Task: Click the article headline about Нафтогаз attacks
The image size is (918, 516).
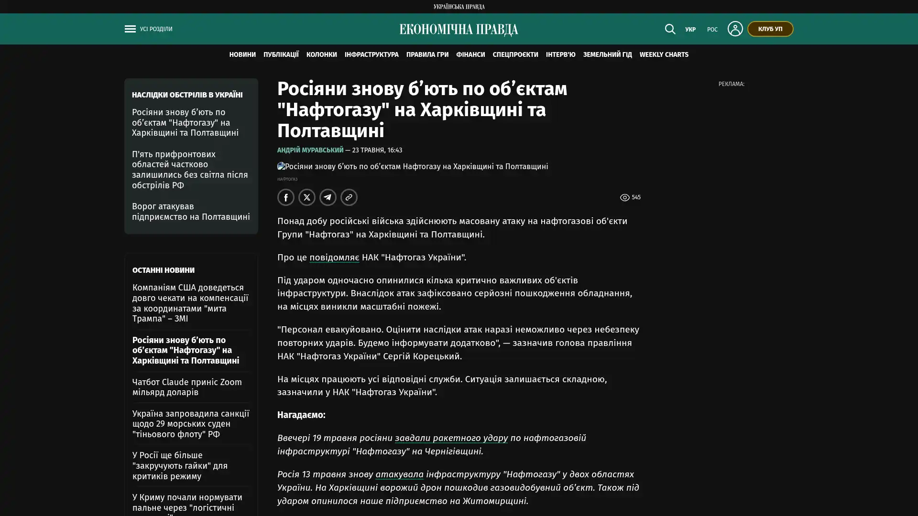Action: coord(422,109)
